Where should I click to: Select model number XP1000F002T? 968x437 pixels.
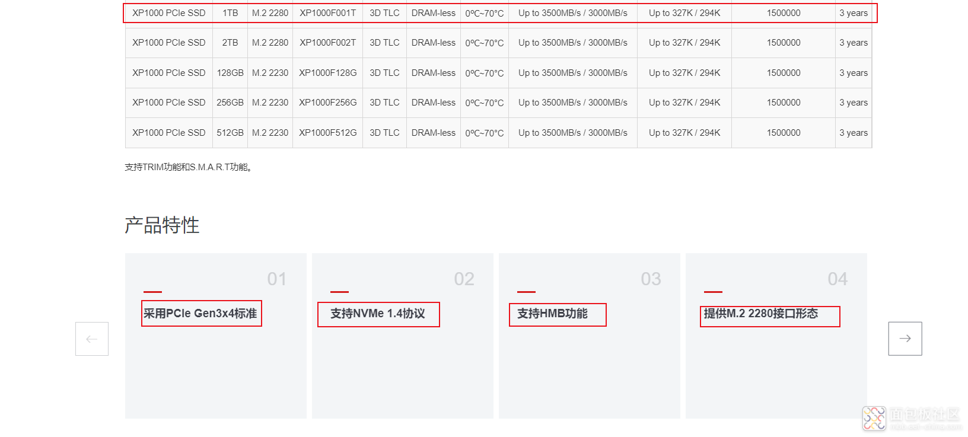328,43
